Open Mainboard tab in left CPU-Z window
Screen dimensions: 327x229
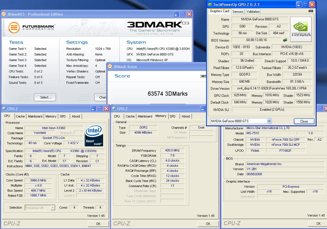(35, 116)
